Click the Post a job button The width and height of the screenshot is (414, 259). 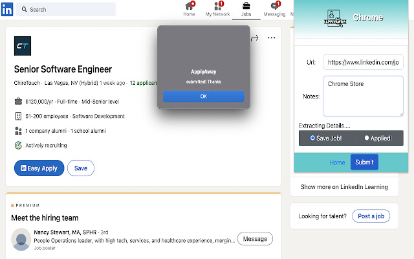click(371, 216)
